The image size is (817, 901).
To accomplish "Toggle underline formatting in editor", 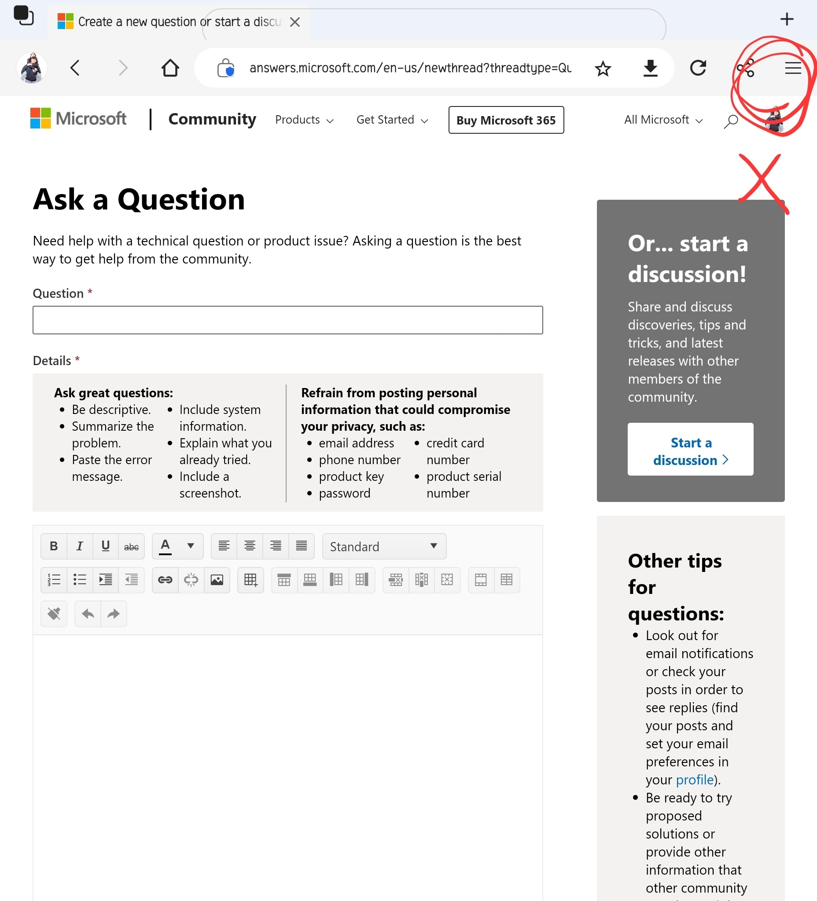I will [106, 546].
